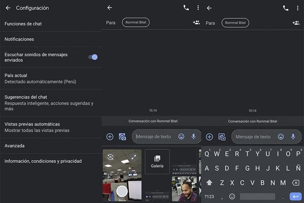Viewport: 304px width, 203px height.
Task: Go back from the Configuración screen
Action: pyautogui.click(x=8, y=8)
